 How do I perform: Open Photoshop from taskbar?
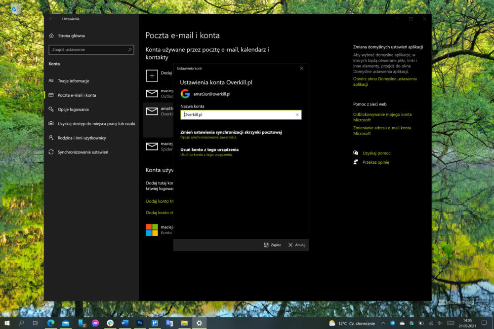(140, 323)
